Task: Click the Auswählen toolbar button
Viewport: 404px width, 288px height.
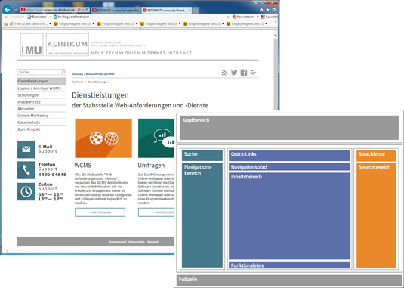Action: click(x=270, y=17)
